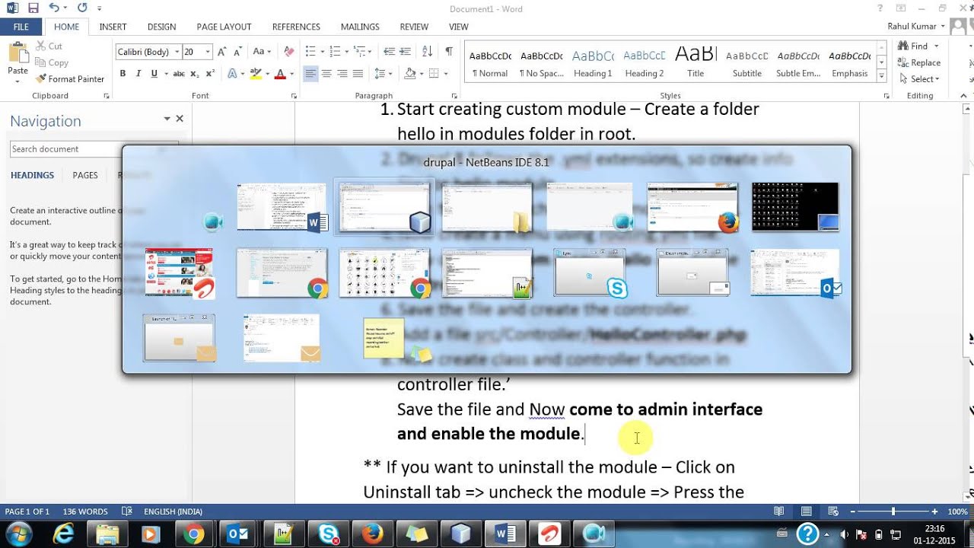This screenshot has width=974, height=548.
Task: Open Firefox from the taskbar
Action: 372,534
